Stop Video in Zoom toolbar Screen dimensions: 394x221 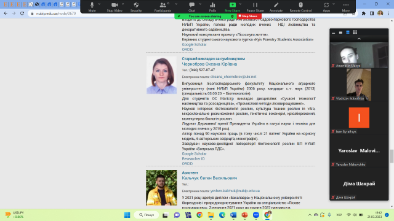115,7
